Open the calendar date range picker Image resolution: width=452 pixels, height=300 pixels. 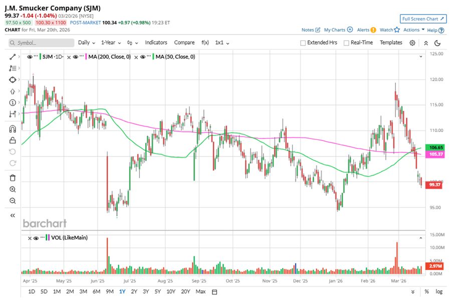214,292
